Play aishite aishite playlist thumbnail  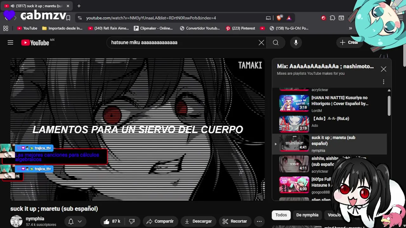294,164
